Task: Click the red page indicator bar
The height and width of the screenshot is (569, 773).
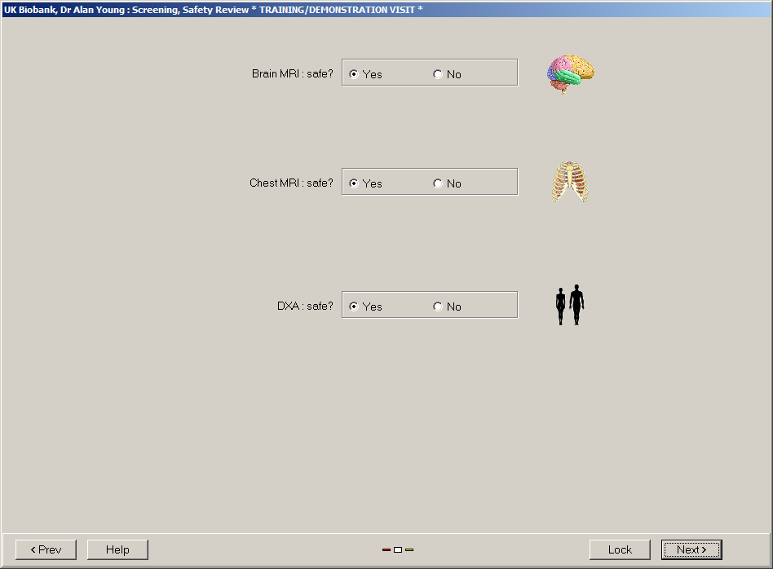Action: click(386, 550)
